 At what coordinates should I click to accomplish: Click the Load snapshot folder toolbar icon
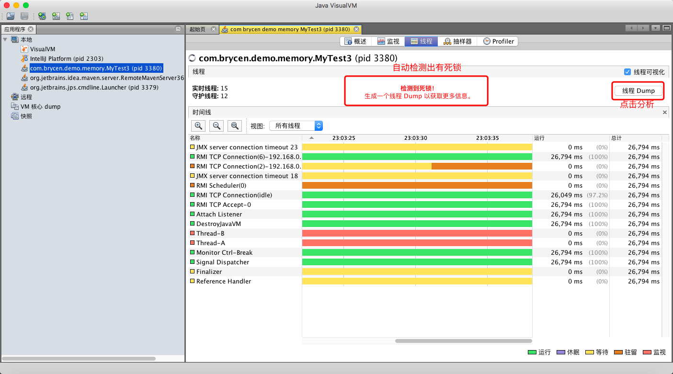(x=11, y=16)
